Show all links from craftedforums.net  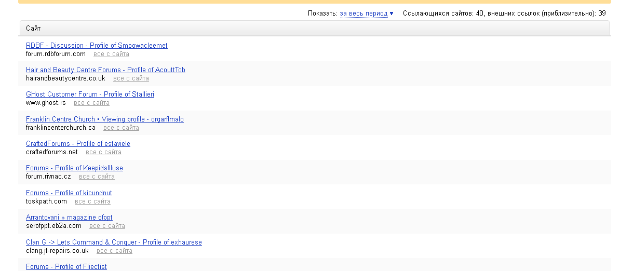tap(103, 152)
